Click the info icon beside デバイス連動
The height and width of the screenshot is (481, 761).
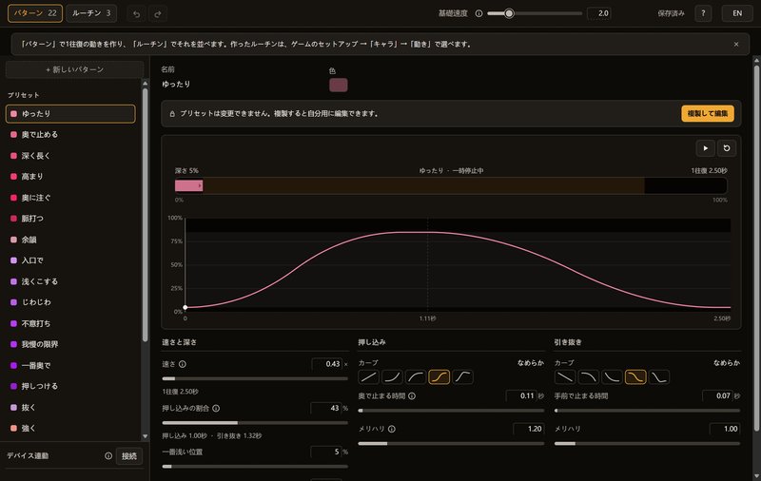point(108,455)
